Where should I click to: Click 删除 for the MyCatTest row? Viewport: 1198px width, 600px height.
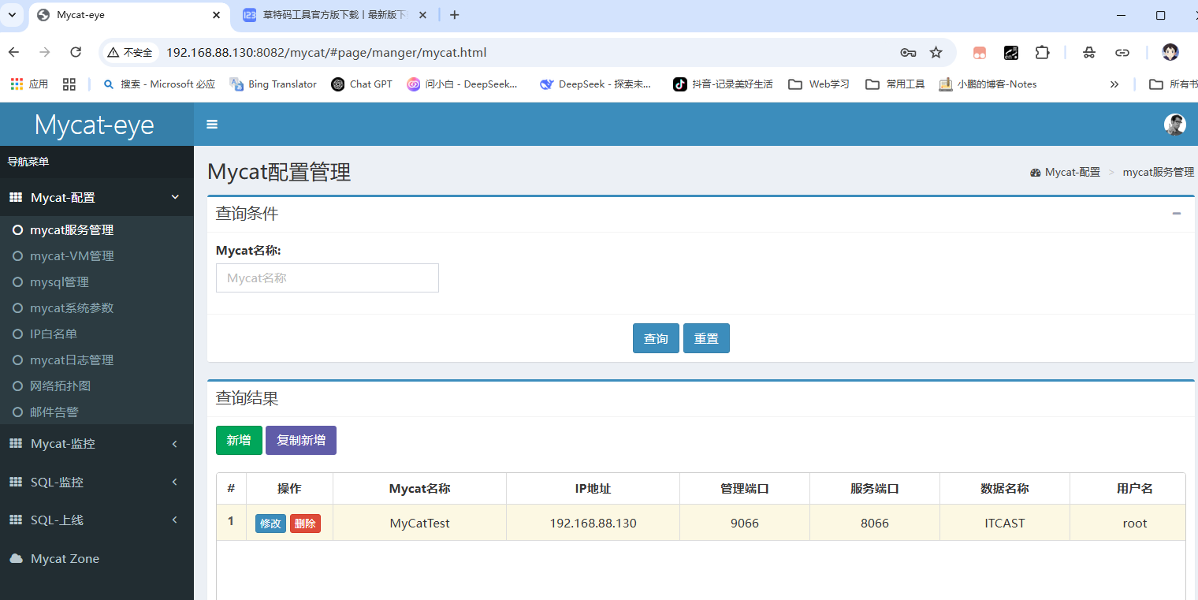305,524
